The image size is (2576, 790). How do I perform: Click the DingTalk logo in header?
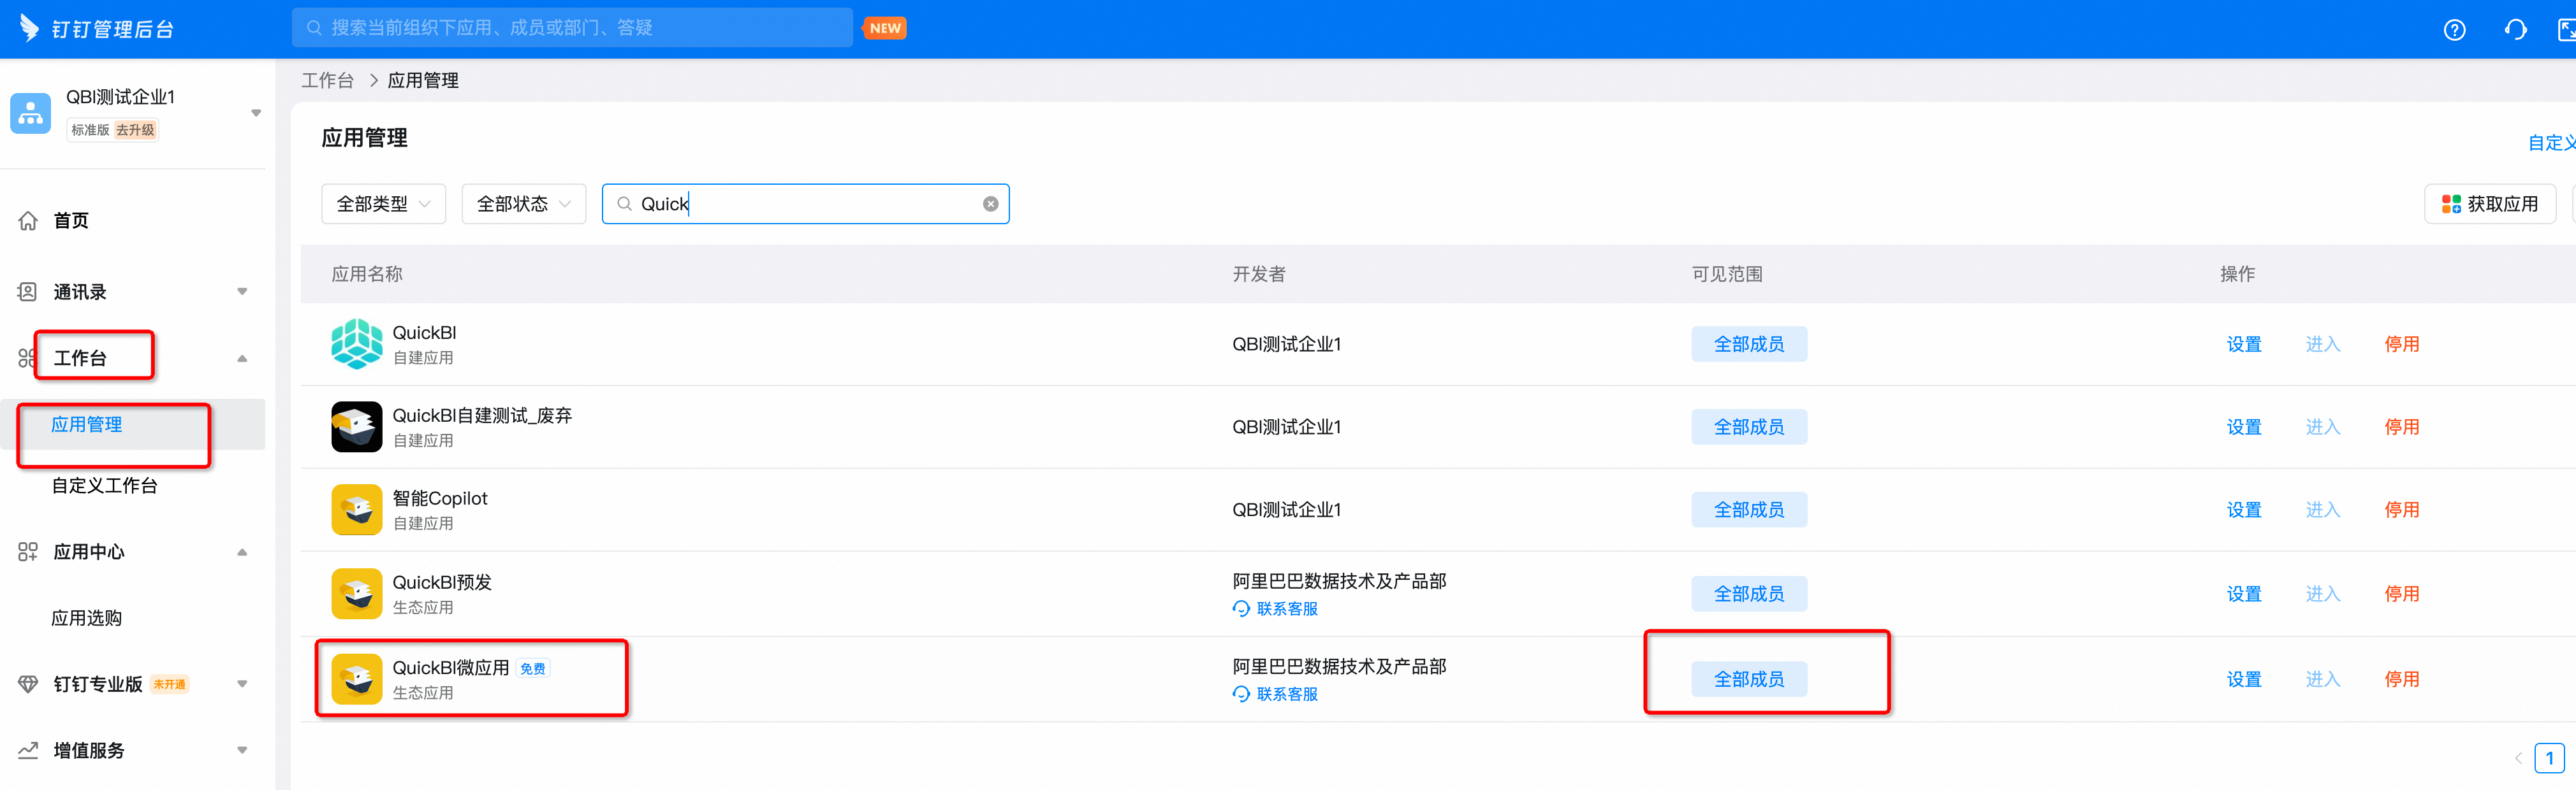(30, 28)
